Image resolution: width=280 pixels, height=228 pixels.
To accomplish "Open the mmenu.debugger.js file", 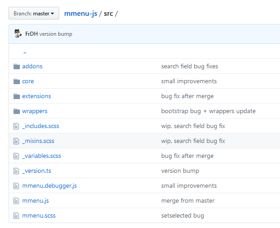I will (49, 186).
